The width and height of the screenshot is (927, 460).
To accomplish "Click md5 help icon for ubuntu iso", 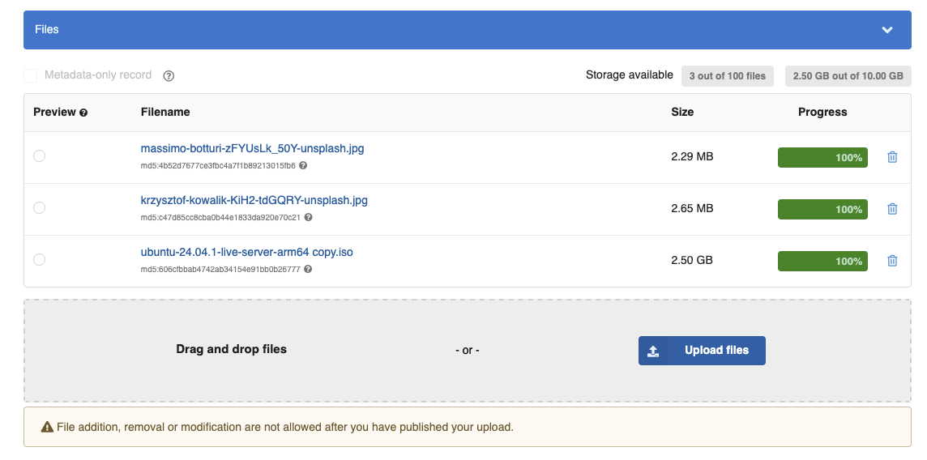I will [x=308, y=269].
